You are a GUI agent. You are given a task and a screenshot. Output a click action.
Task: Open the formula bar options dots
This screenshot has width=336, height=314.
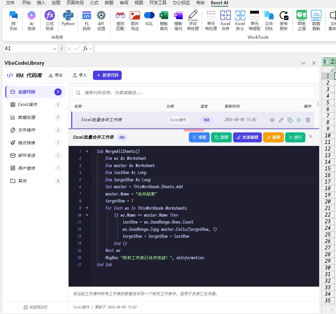(x=62, y=49)
